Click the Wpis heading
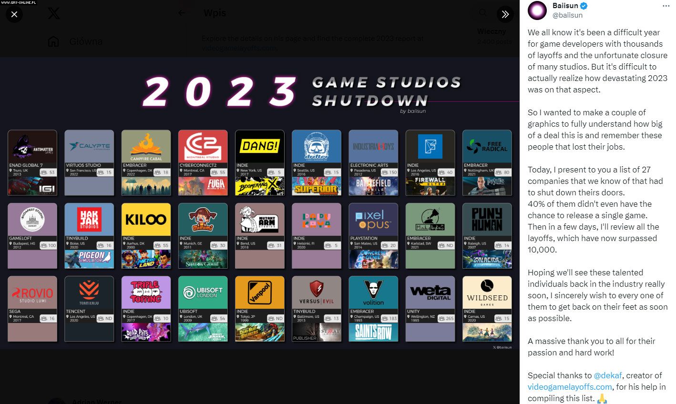Screen dimensions: 676x404 coord(215,13)
